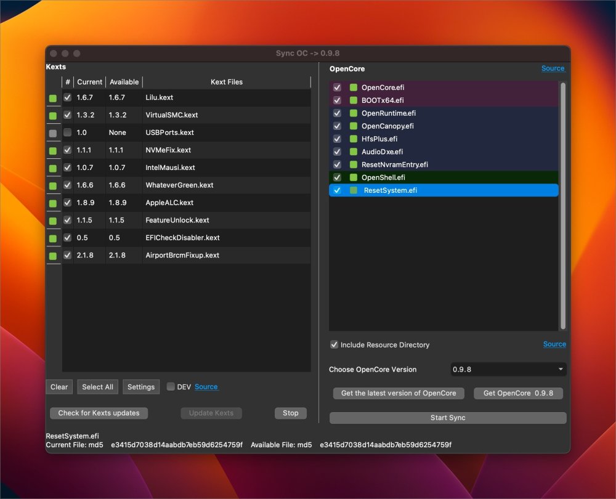Open kext Settings button
Viewport: 616px width, 499px height.
click(x=141, y=387)
